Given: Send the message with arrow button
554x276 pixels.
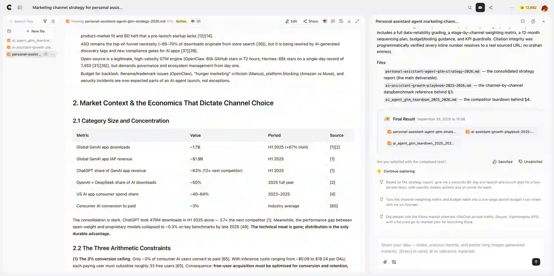Looking at the screenshot, I should click(x=536, y=262).
